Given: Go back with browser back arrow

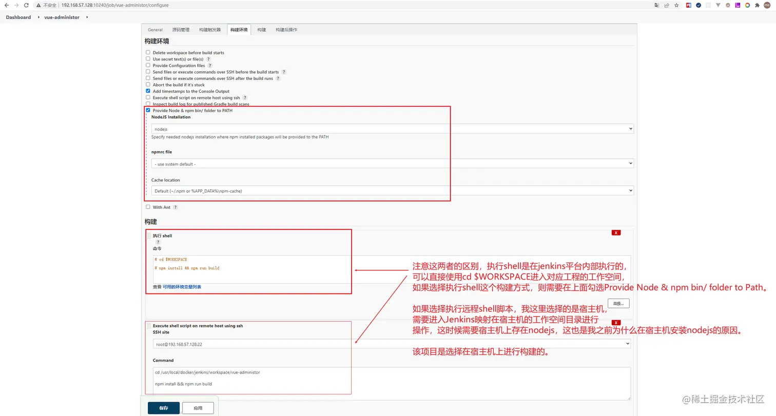Looking at the screenshot, I should 6,5.
